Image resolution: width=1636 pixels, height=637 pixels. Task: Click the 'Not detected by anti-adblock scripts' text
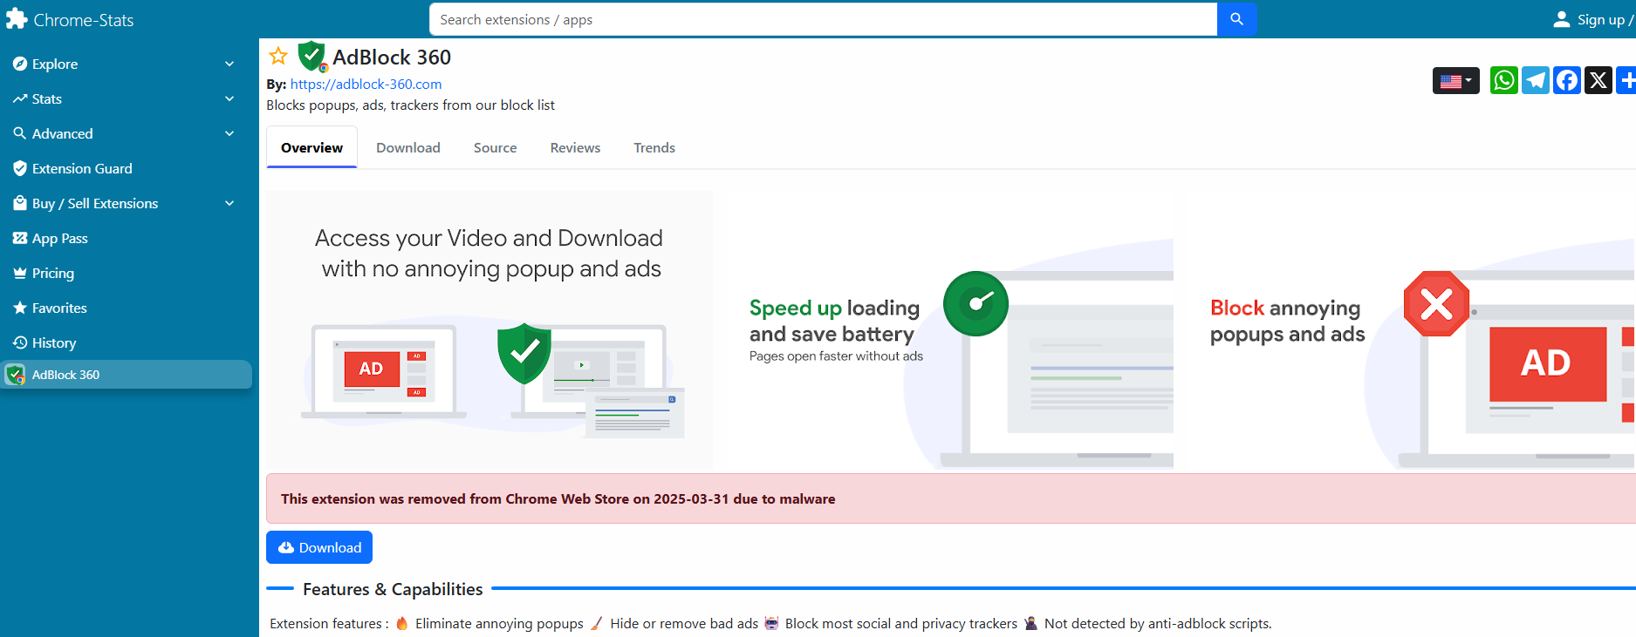tap(1158, 623)
